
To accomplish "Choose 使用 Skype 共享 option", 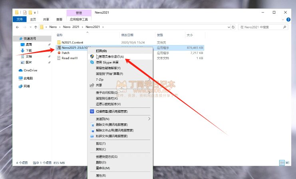I will click(120, 62).
